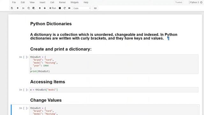Screen dimensions: 204x115
Task: Open the View menu
Action: [x=32, y=2]
